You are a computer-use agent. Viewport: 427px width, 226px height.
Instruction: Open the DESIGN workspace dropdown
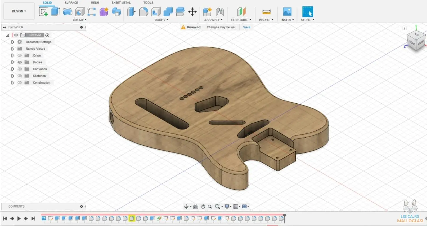point(19,11)
